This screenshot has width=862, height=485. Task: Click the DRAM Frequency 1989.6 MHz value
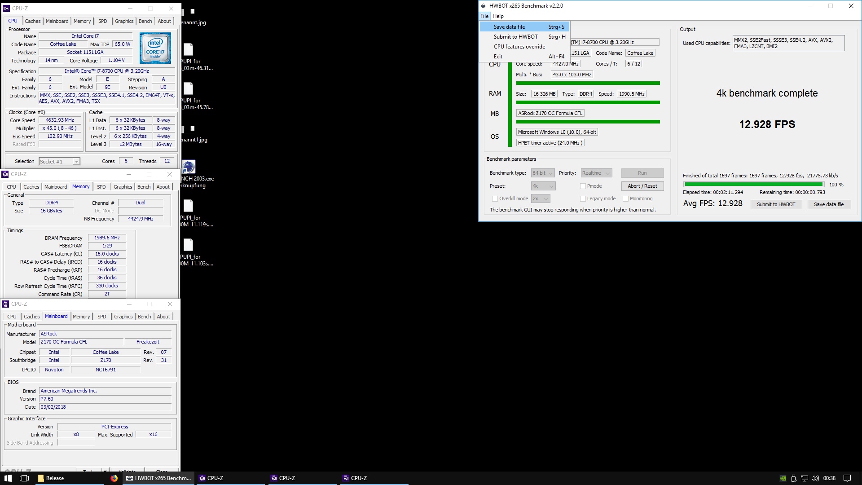(x=107, y=238)
